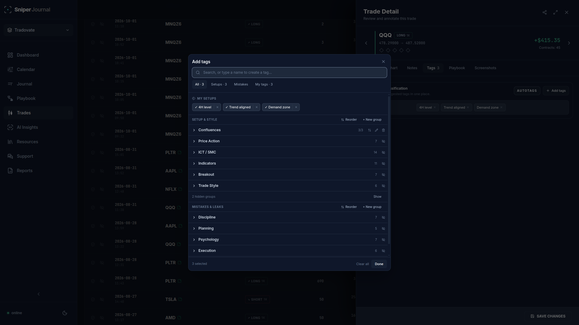The height and width of the screenshot is (325, 579).
Task: Open the Reports sidebar icon
Action: (x=10, y=171)
